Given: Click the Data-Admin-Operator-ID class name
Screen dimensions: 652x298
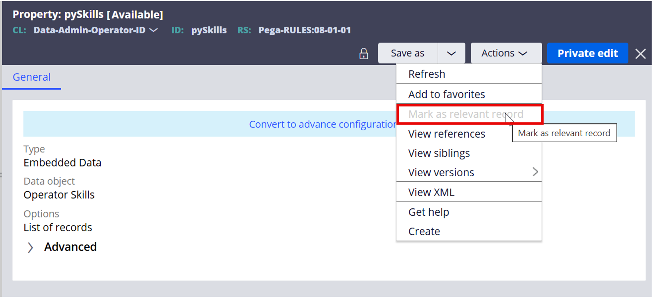Looking at the screenshot, I should point(89,30).
